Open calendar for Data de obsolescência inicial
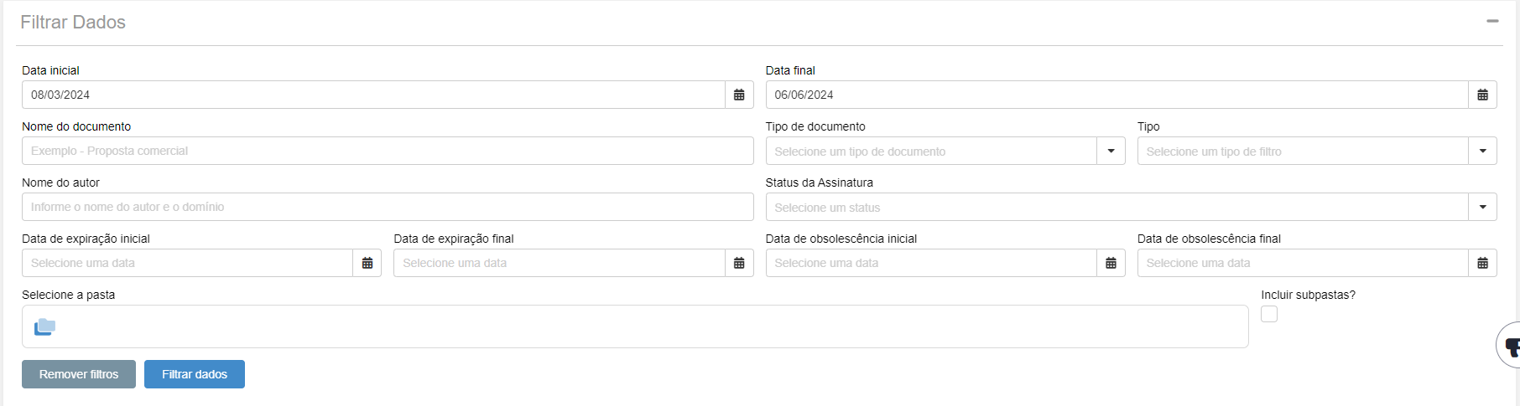 [x=1111, y=263]
